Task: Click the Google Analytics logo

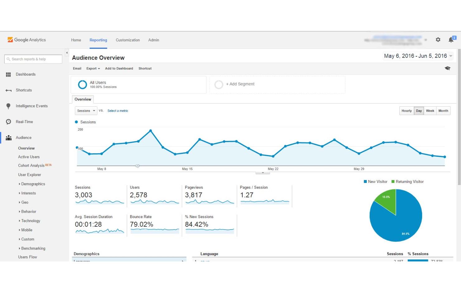Action: pos(27,40)
